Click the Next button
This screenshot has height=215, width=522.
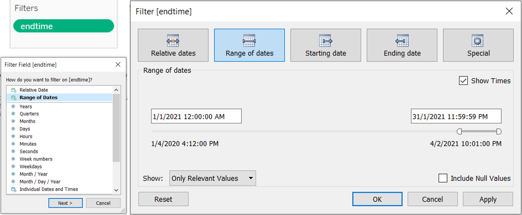65,203
